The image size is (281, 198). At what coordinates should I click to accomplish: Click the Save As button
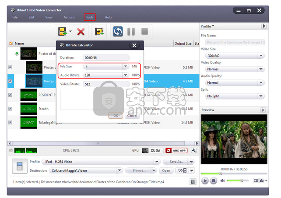[176, 162]
